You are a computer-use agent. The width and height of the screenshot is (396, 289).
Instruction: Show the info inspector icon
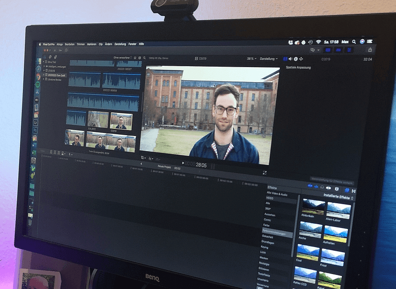point(296,59)
